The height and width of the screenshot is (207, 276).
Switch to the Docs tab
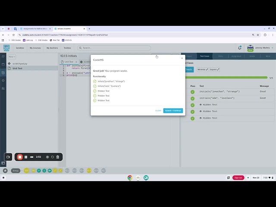click(x=220, y=56)
